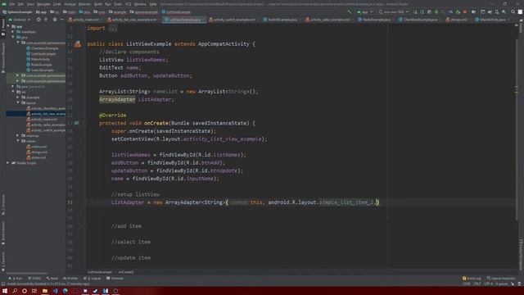The width and height of the screenshot is (524, 295).
Task: Click the Windows taskbar search icon
Action: 15,291
